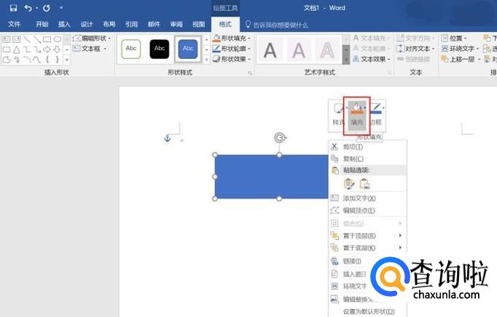Screen dimensions: 497x317
Task: Choose the third outlined WordArt A style
Action: point(327,50)
